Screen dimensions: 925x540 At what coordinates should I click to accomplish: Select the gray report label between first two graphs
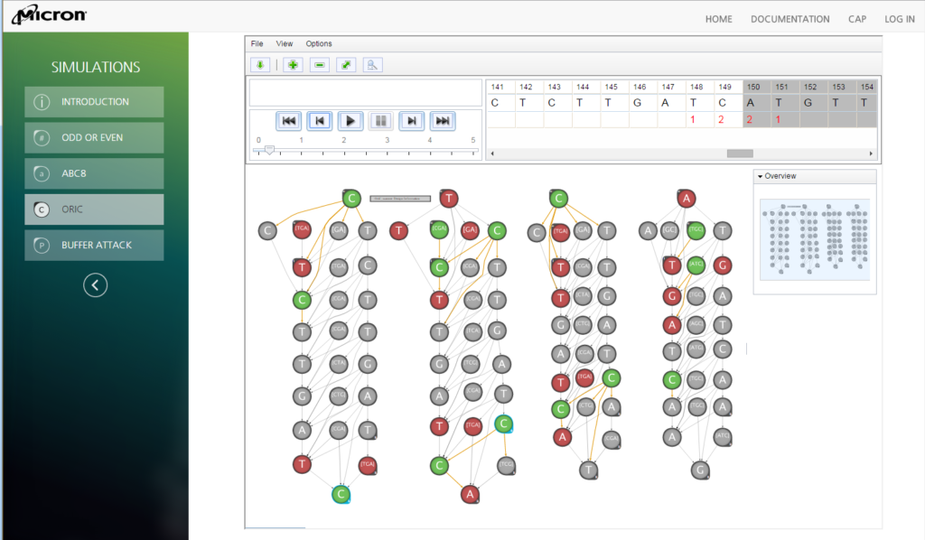pyautogui.click(x=400, y=199)
